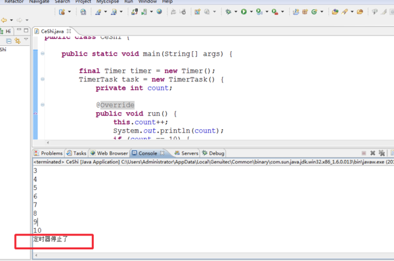Click the green Run button icon

pyautogui.click(x=244, y=12)
